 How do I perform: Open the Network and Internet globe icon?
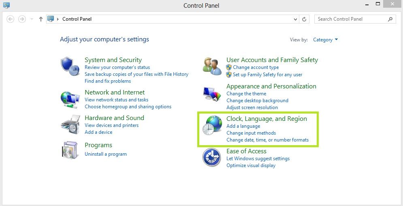70,99
